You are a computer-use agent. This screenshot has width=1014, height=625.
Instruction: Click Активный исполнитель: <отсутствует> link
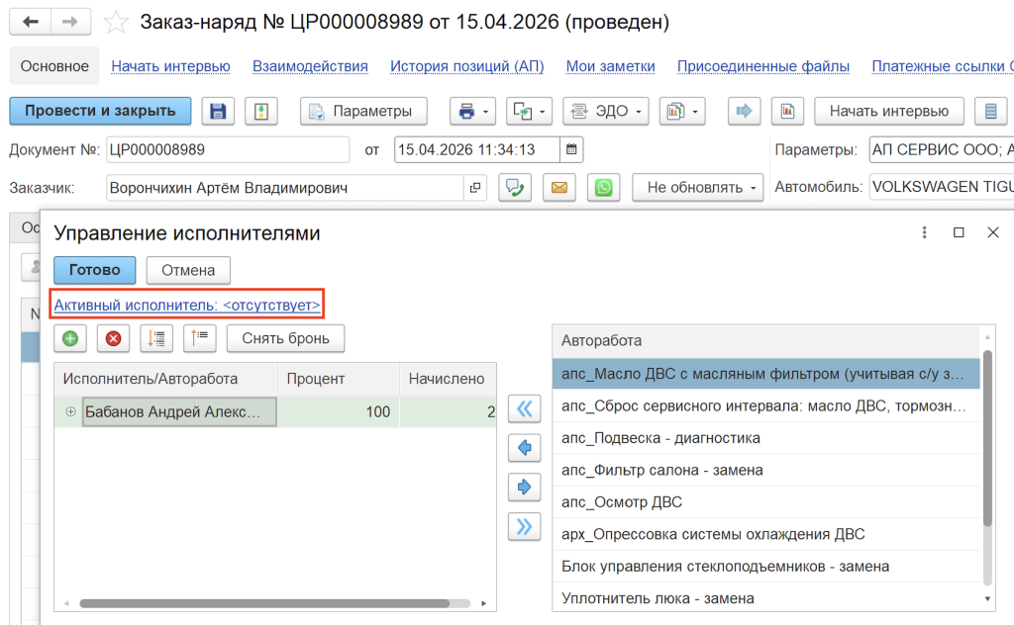187,305
